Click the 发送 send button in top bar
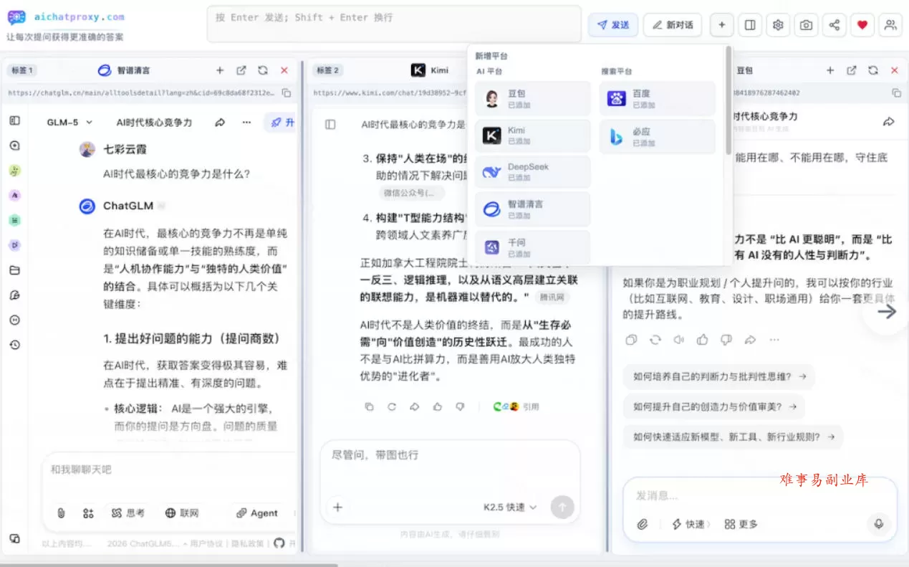This screenshot has width=909, height=567. pos(613,24)
